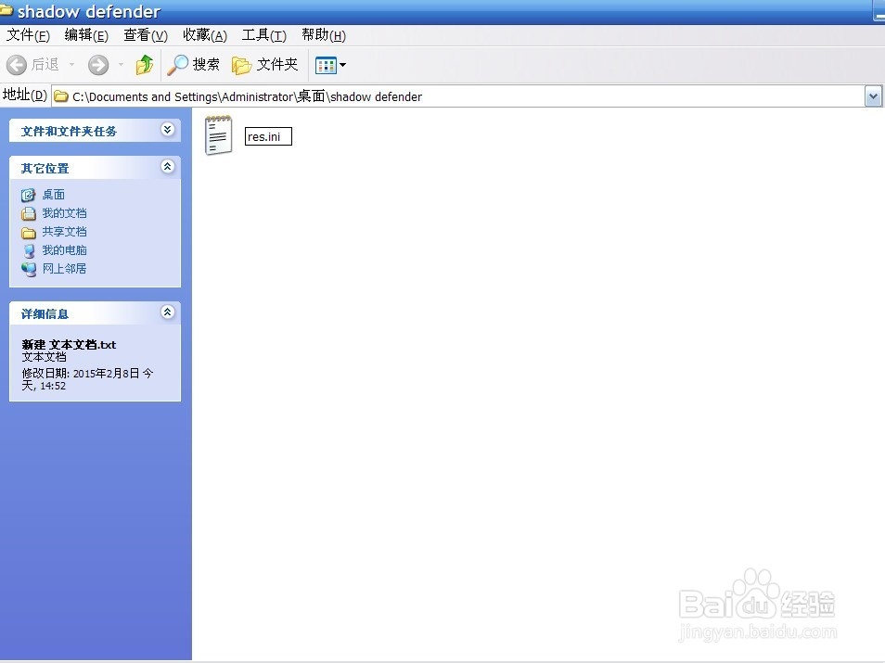
Task: Click the computer icon beside 我的电脑
Action: [28, 251]
